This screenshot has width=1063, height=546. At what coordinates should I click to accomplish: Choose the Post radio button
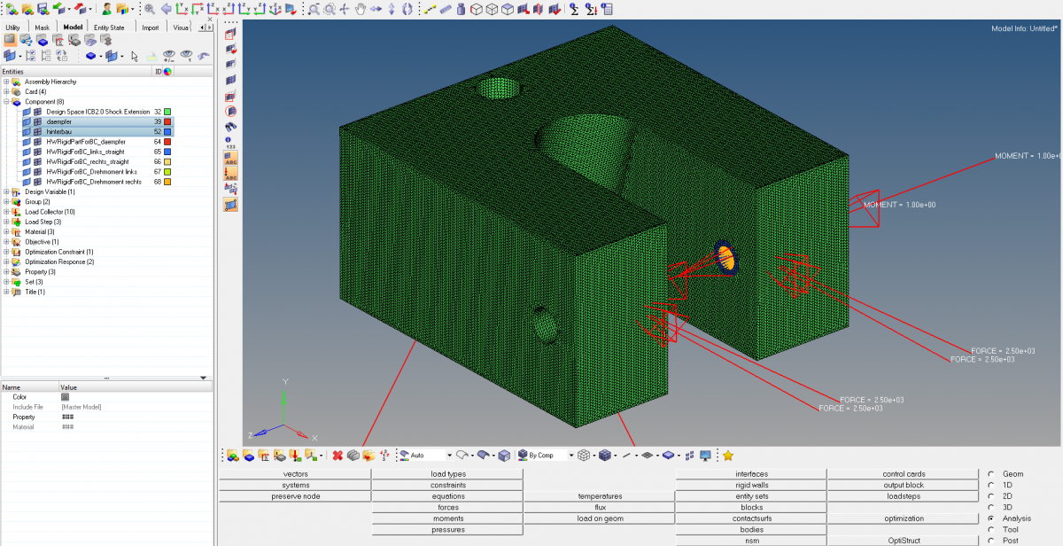990,541
